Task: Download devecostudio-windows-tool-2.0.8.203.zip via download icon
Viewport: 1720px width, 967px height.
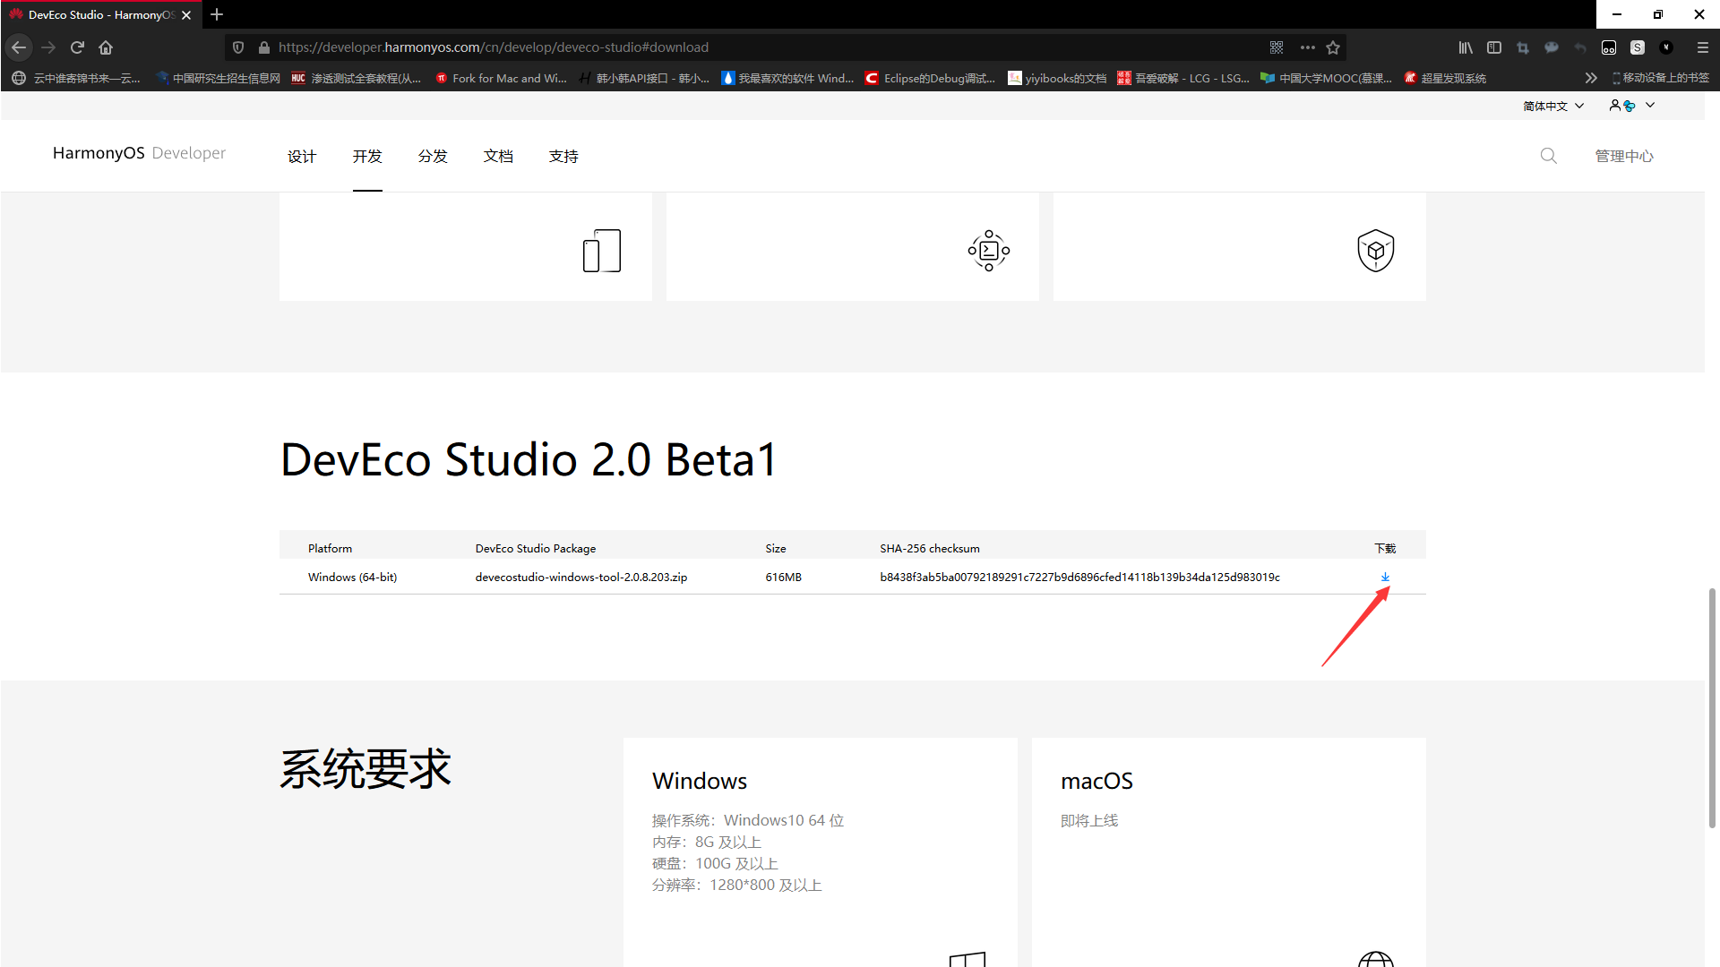Action: 1386,578
